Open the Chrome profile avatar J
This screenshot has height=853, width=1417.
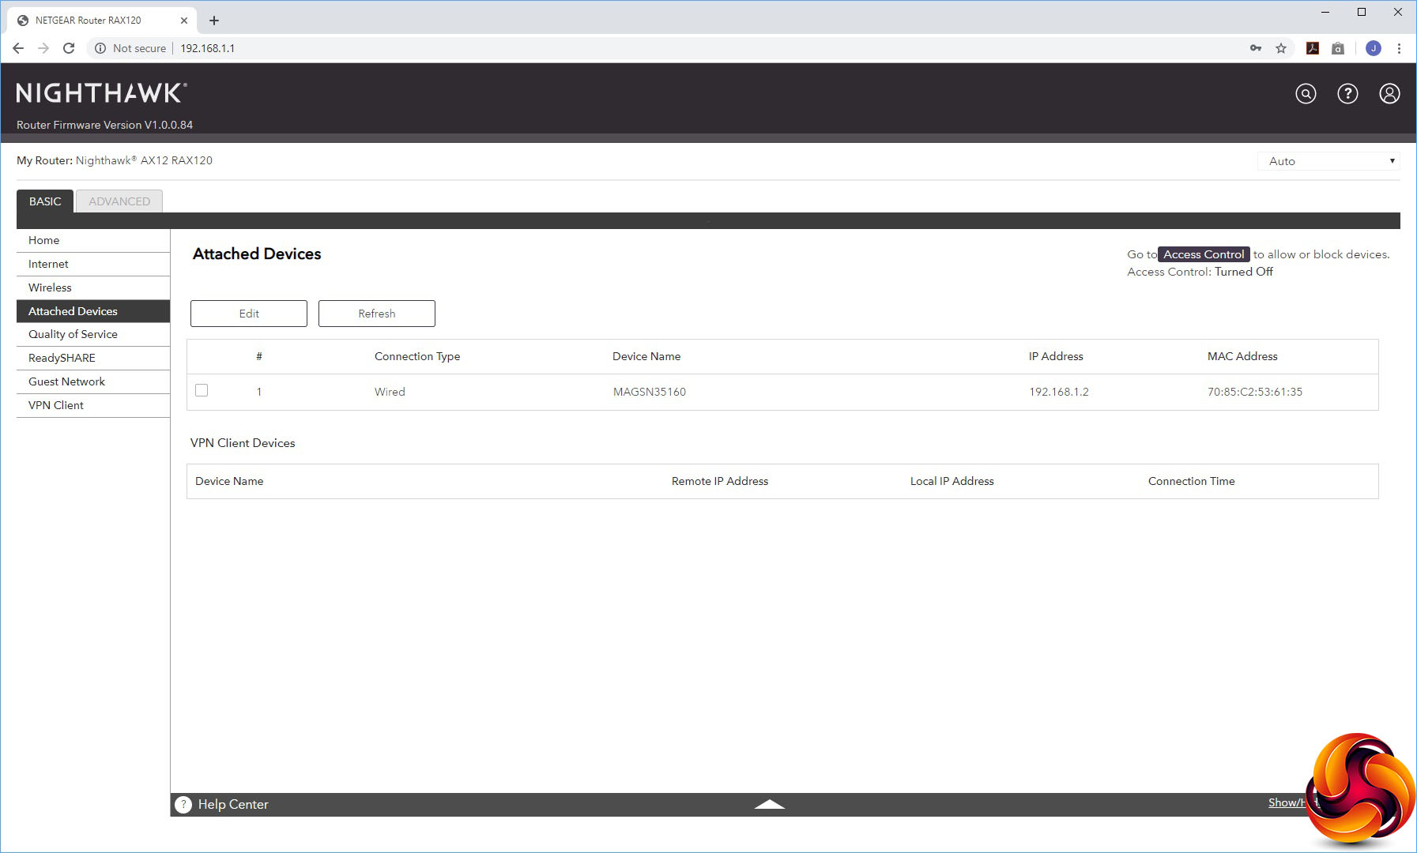pyautogui.click(x=1374, y=48)
